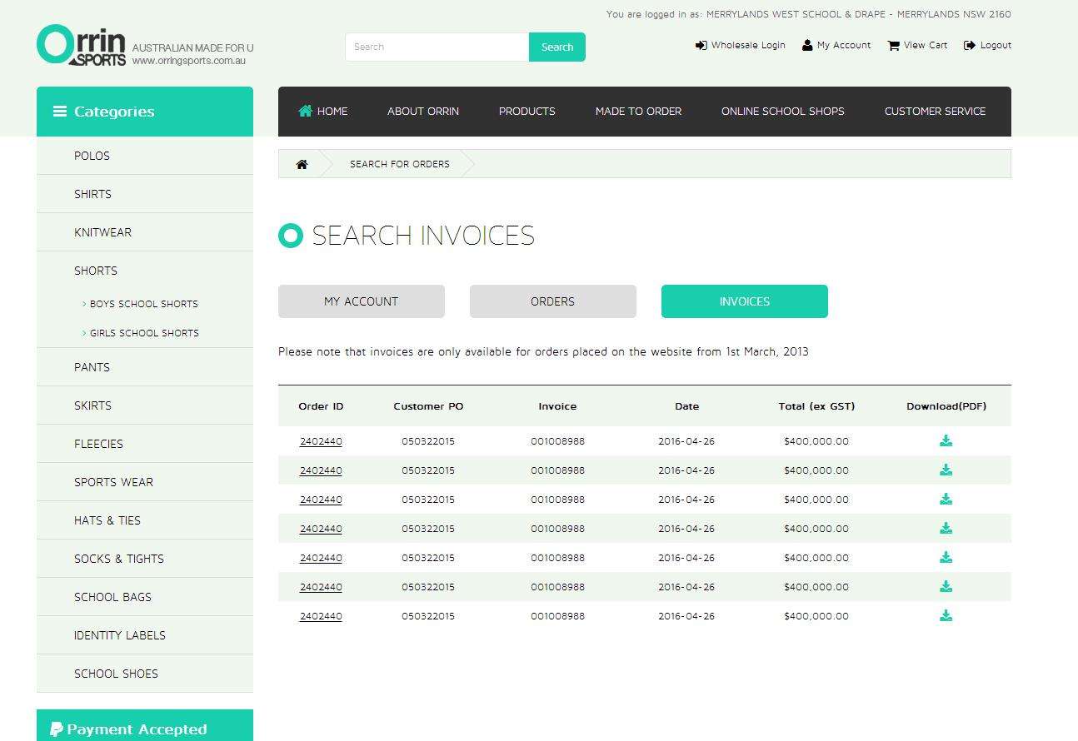The image size is (1078, 741).
Task: Open My Account in the header
Action: [x=836, y=46]
